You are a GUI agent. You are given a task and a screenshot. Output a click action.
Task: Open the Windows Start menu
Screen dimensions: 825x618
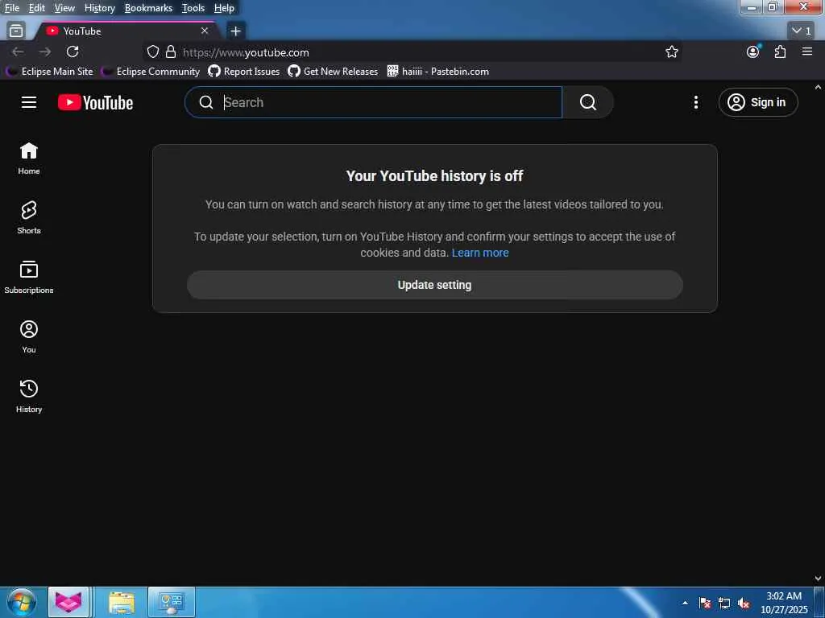[x=22, y=602]
